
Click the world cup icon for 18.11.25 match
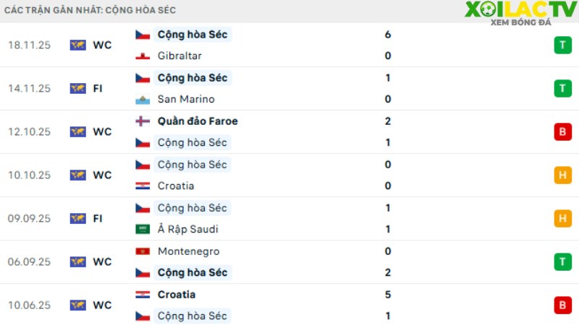pyautogui.click(x=78, y=45)
